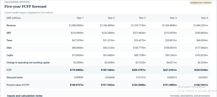The width and height of the screenshot is (217, 97).
Task: Select the Discount factor row label
Action: click(15, 77)
